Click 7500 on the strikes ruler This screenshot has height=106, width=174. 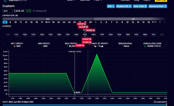pyautogui.click(x=111, y=35)
